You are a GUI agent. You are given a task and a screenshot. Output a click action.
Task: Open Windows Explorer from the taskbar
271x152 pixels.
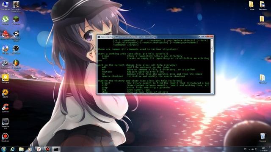point(21,149)
